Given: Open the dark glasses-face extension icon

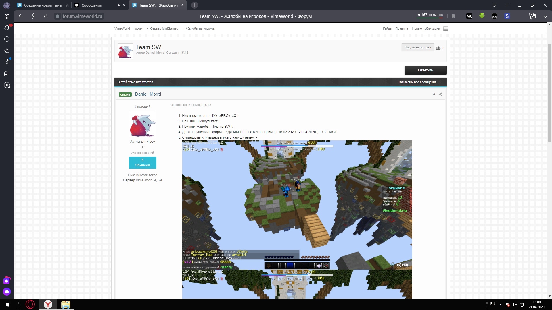Looking at the screenshot, I should point(494,16).
